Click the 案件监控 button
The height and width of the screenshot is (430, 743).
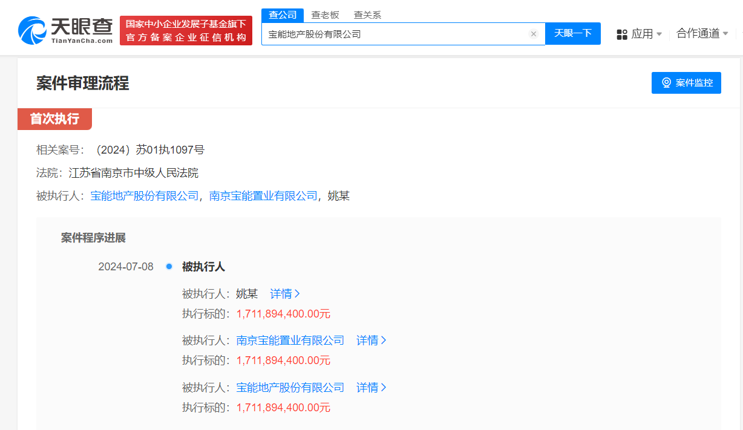coord(686,83)
